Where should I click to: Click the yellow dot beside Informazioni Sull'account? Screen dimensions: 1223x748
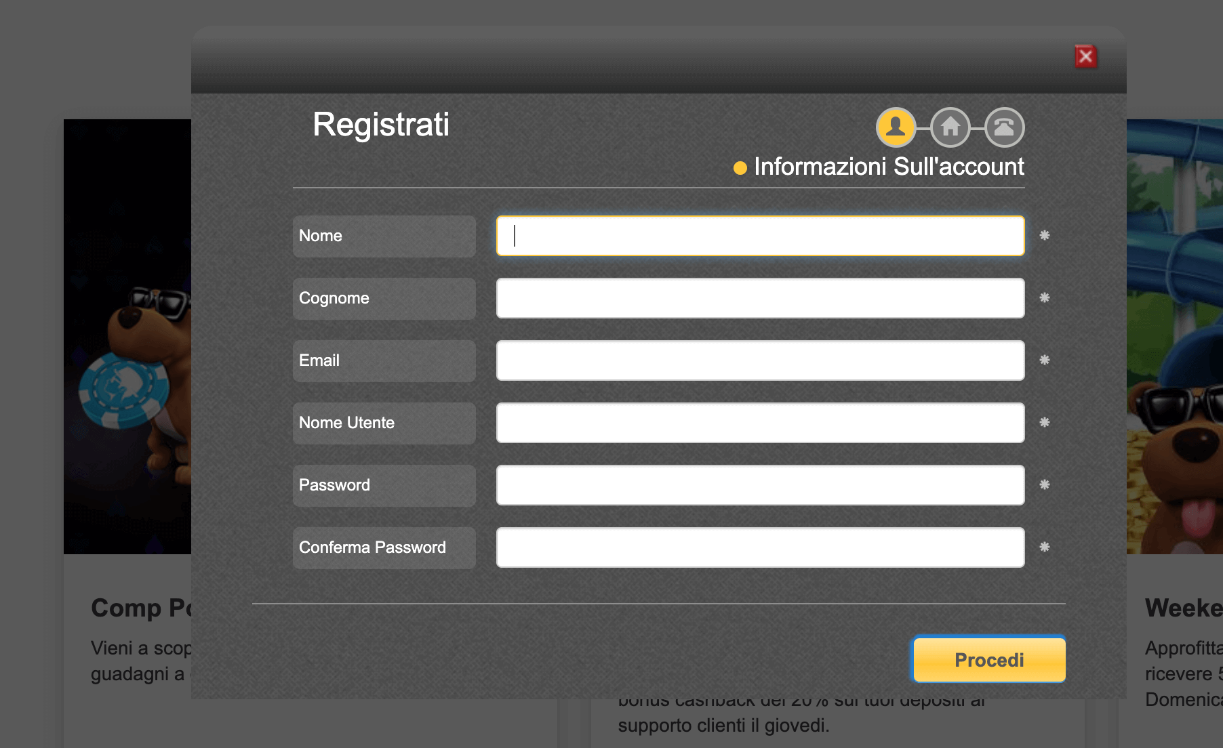740,167
